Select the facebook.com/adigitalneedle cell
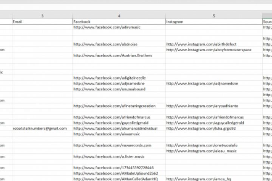This screenshot has width=272, height=181. click(x=119, y=78)
